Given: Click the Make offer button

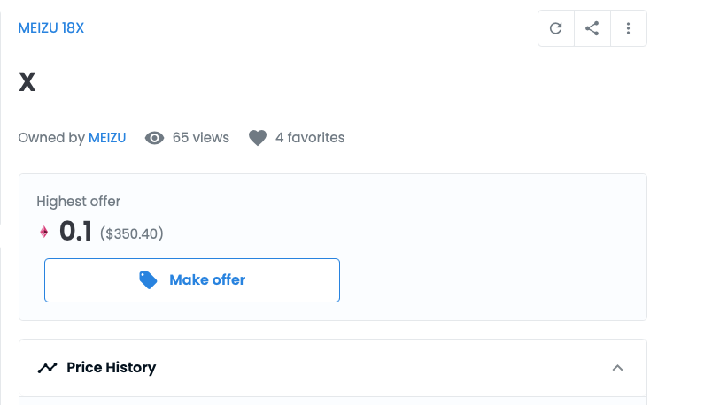Looking at the screenshot, I should [x=192, y=280].
